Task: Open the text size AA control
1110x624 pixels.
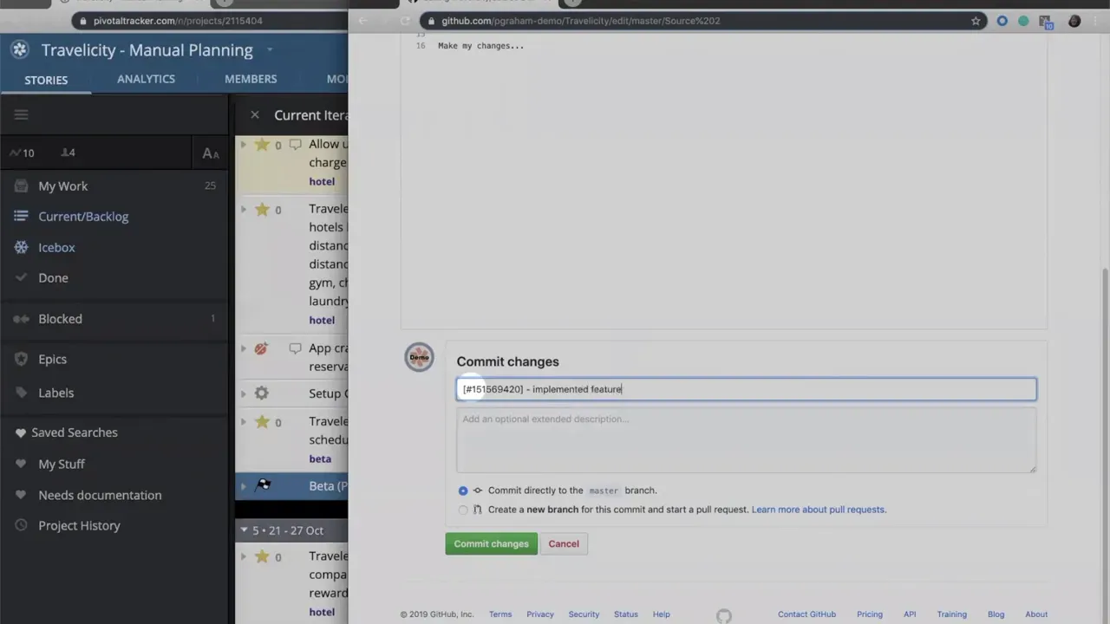Action: point(210,153)
